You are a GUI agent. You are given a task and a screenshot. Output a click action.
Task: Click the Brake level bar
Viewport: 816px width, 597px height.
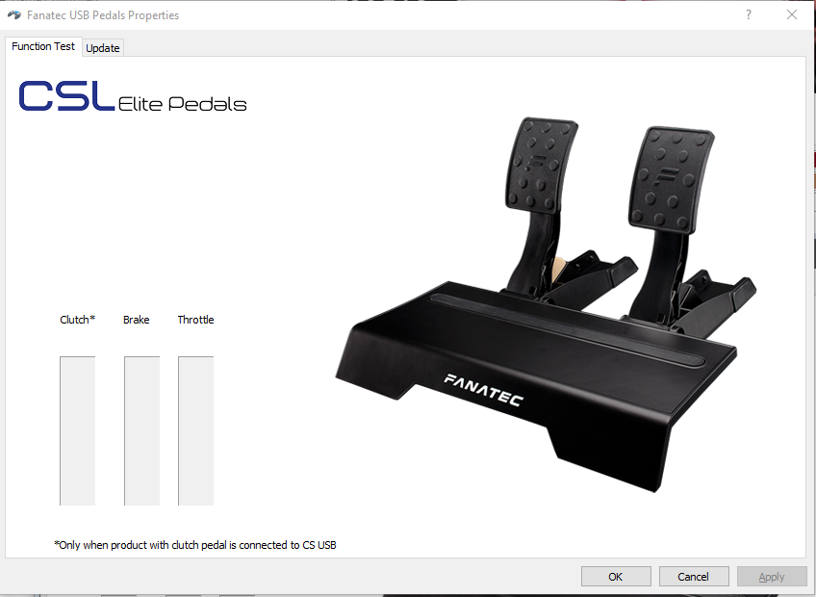click(x=141, y=430)
